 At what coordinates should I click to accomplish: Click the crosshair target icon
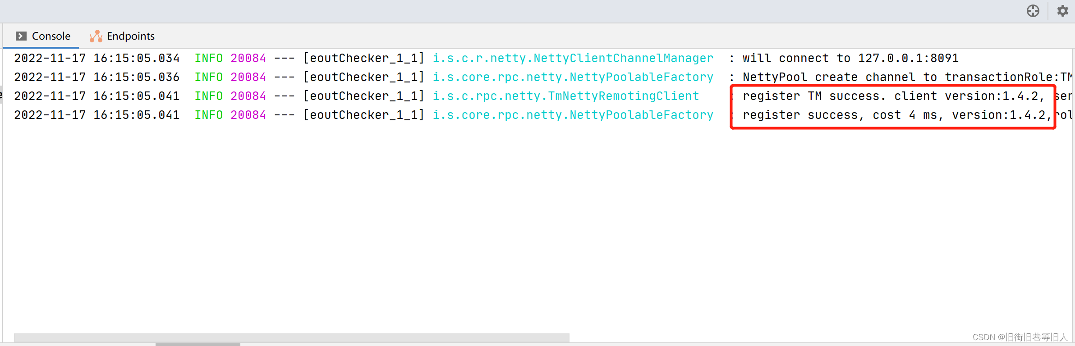click(1033, 11)
